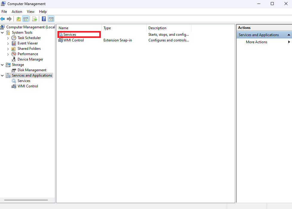Expand the Task Scheduler node
The image size is (292, 209).
click(8, 38)
